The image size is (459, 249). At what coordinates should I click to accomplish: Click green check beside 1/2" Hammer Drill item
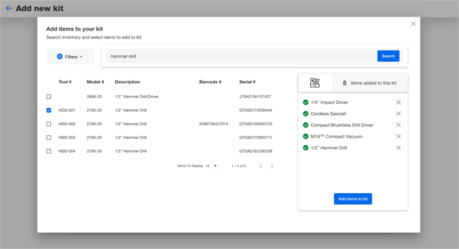click(306, 148)
